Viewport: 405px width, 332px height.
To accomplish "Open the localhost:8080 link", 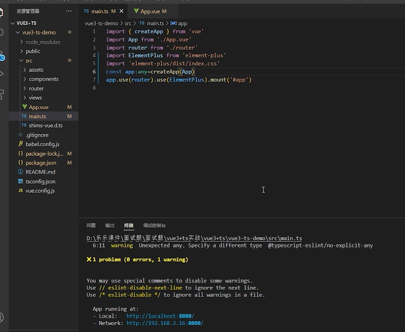I will click(x=160, y=316).
